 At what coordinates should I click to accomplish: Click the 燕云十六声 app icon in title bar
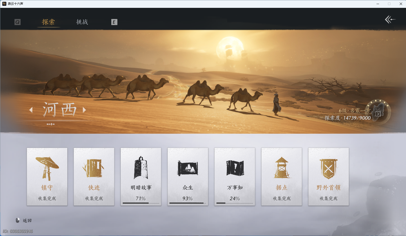(x=4, y=4)
